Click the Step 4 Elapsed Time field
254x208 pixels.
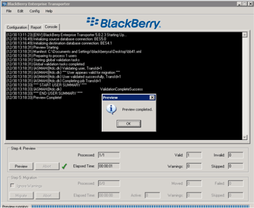pos(109,166)
